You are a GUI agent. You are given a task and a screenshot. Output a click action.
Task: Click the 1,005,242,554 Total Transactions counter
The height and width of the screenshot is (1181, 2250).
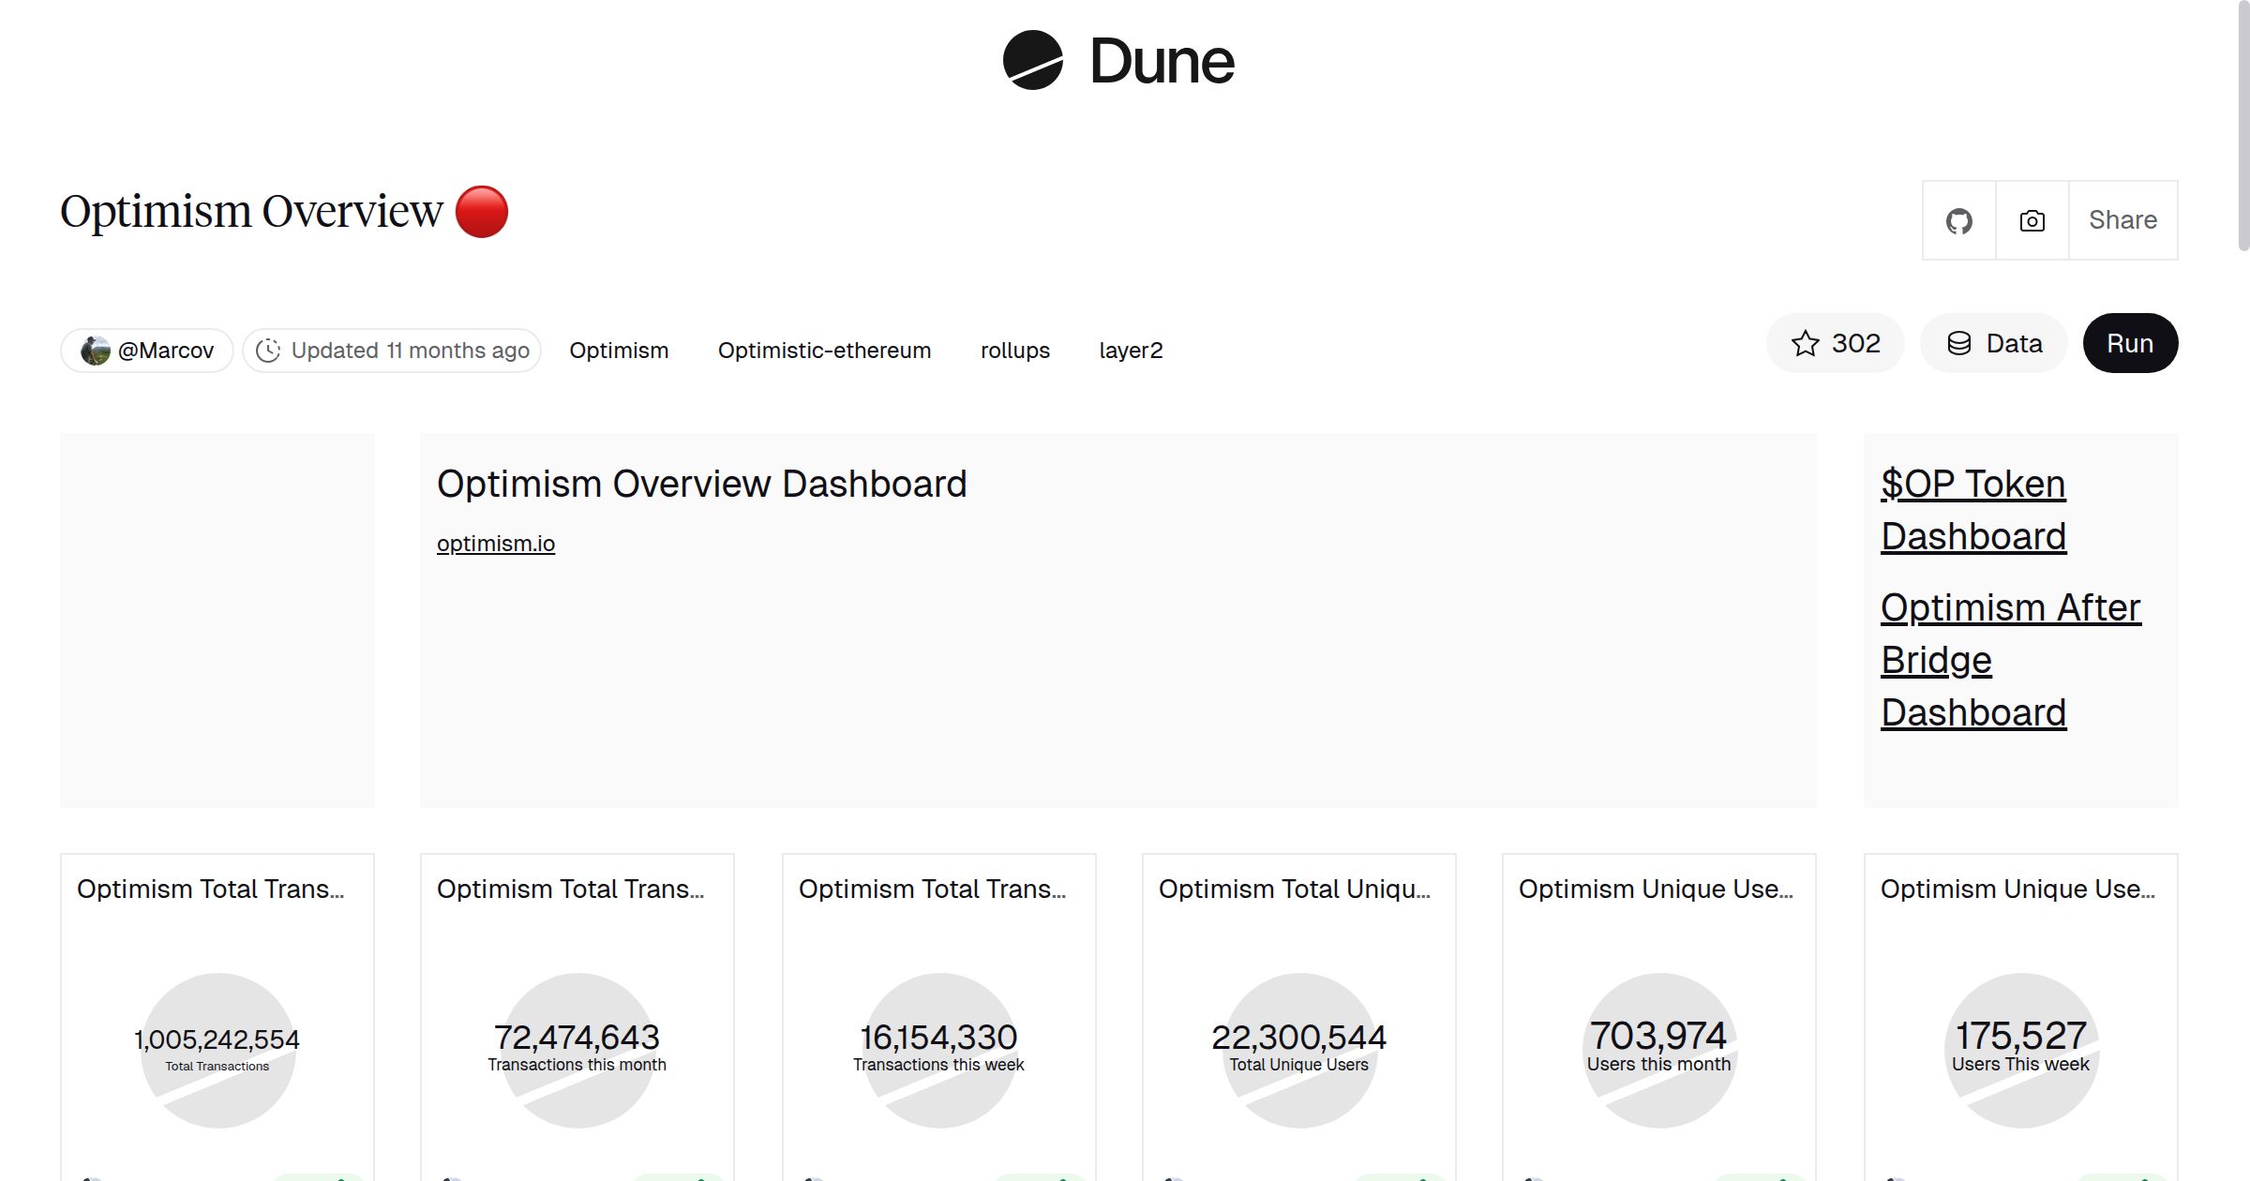point(217,1040)
